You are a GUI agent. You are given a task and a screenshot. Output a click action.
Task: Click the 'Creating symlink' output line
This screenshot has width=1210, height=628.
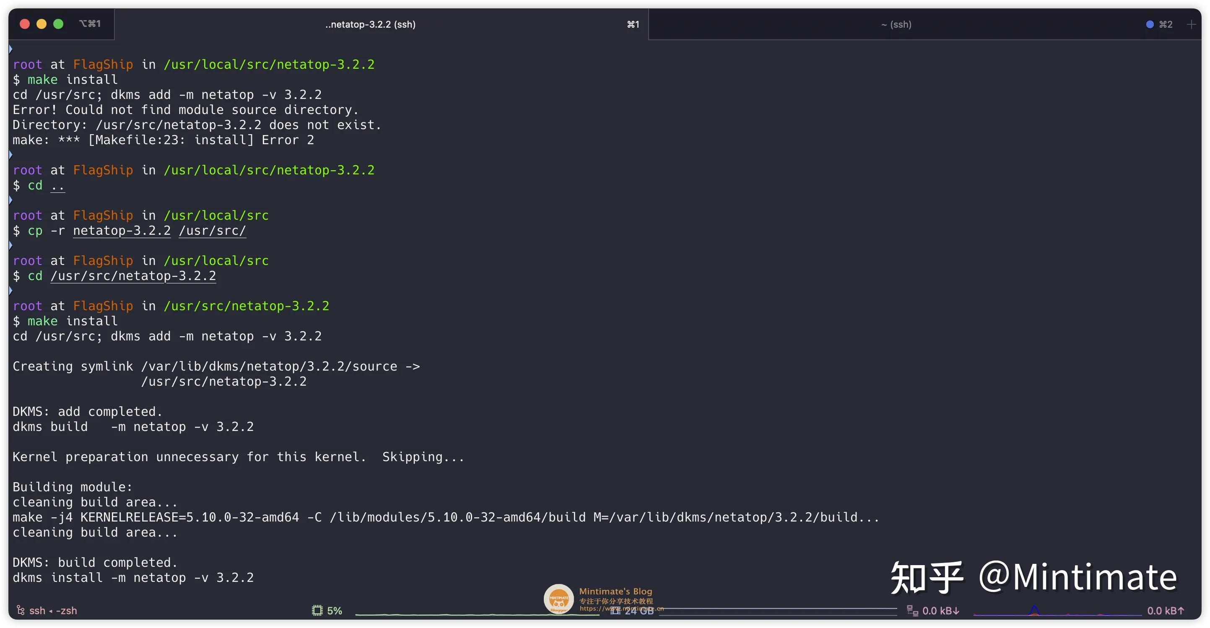(216, 366)
